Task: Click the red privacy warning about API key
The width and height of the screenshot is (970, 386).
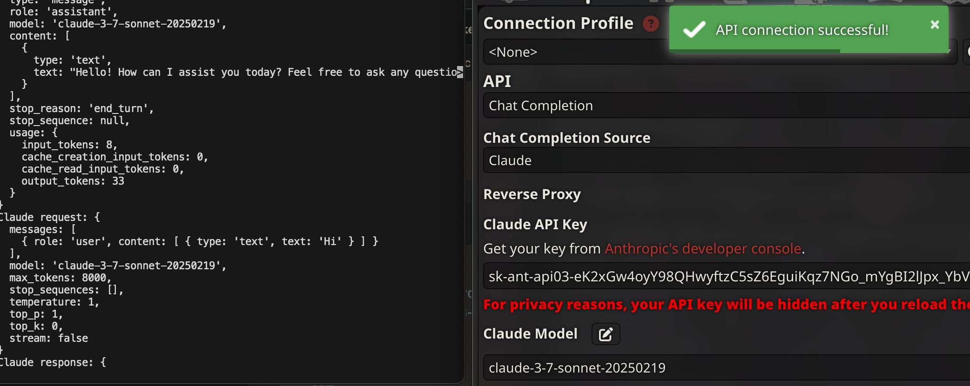Action: pyautogui.click(x=727, y=304)
